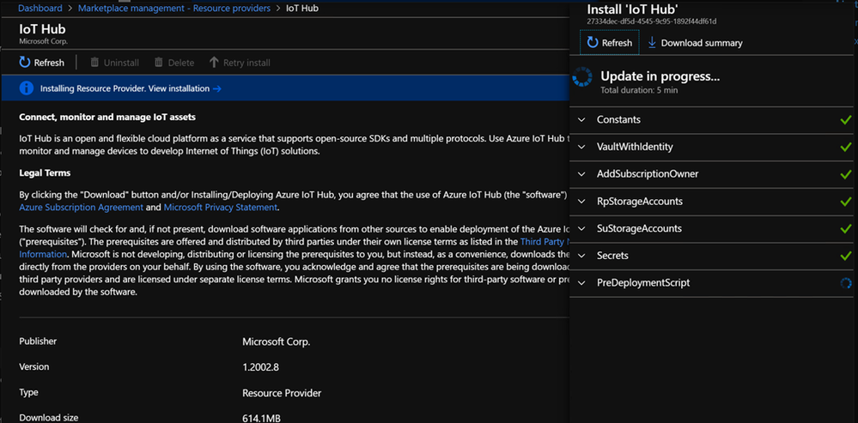Open the Third Party link
858x423 pixels.
tap(545, 241)
